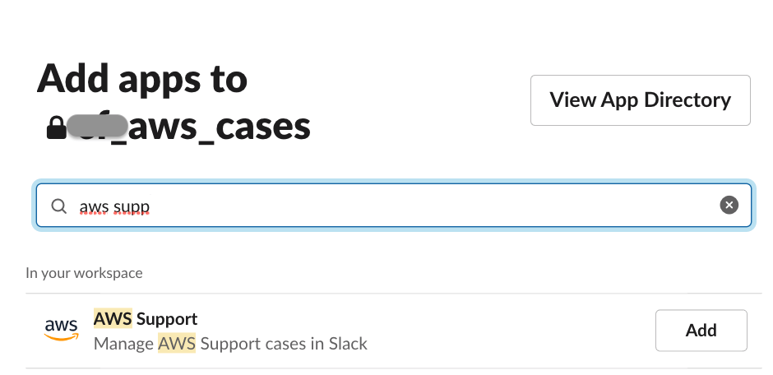Clear the search field with the X icon
This screenshot has height=375, width=773.
[729, 206]
